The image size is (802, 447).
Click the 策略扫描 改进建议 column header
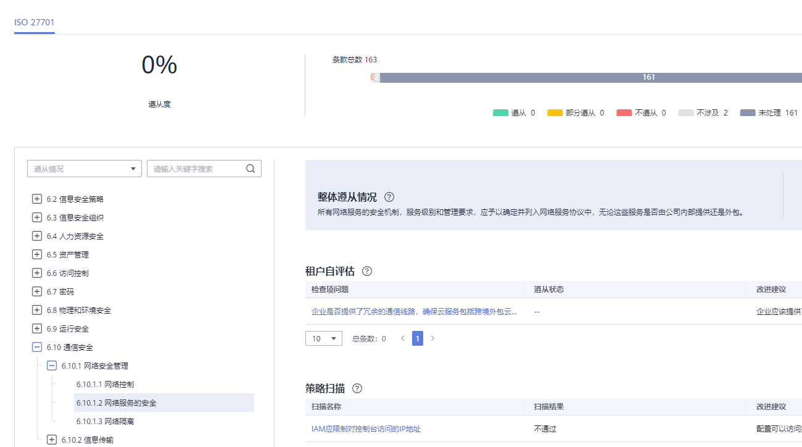point(771,406)
